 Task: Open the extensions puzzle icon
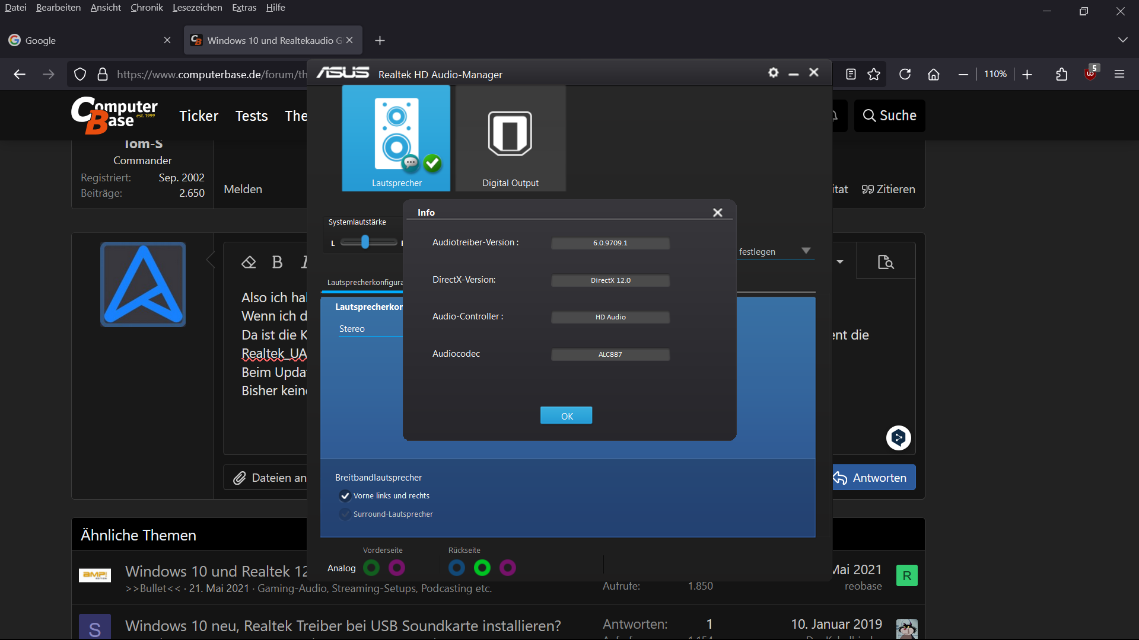(x=1062, y=74)
